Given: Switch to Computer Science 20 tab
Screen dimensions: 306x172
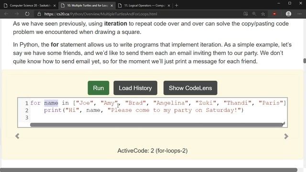Looking at the screenshot, I should 30,5.
